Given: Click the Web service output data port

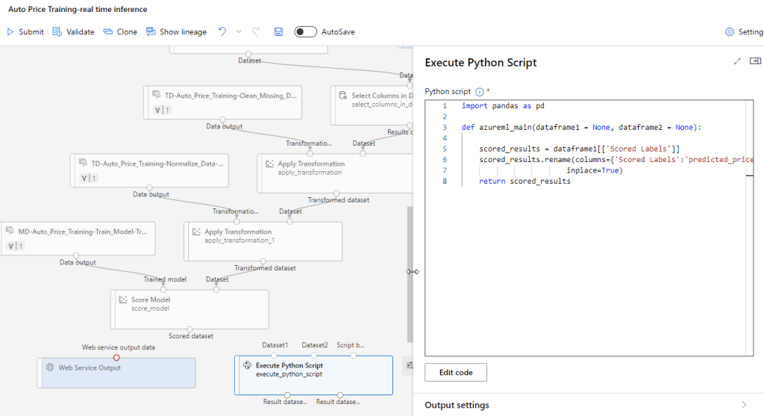Looking at the screenshot, I should pos(116,357).
